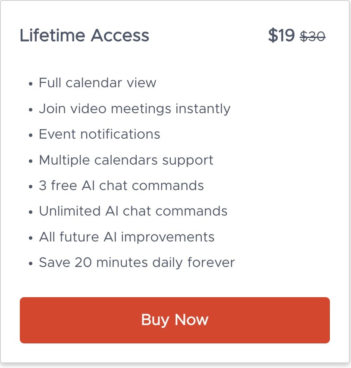The image size is (351, 368).
Task: Click Unlimited AI chat commands item
Action: click(x=133, y=211)
